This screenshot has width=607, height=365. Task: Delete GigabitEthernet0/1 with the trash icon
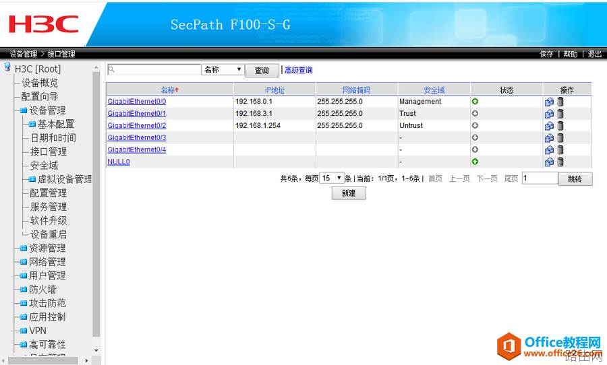coord(560,113)
